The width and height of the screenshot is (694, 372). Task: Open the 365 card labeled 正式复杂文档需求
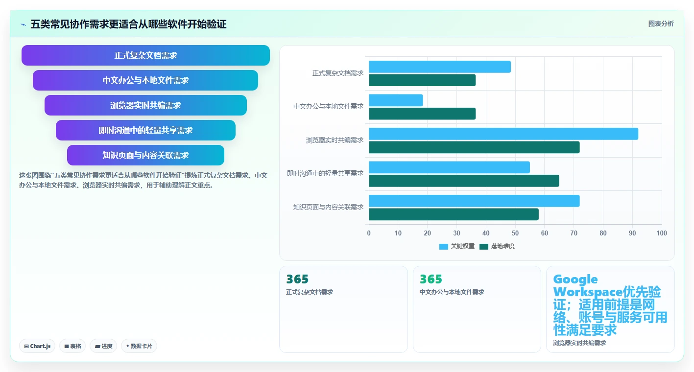(343, 309)
